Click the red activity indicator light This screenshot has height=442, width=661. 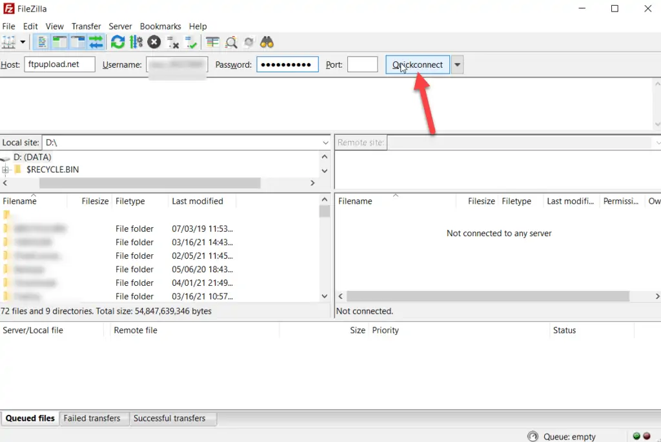pyautogui.click(x=647, y=436)
